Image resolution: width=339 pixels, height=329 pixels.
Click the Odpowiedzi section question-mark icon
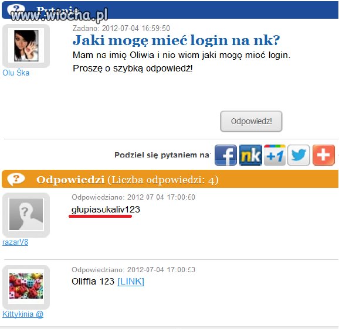[16, 179]
